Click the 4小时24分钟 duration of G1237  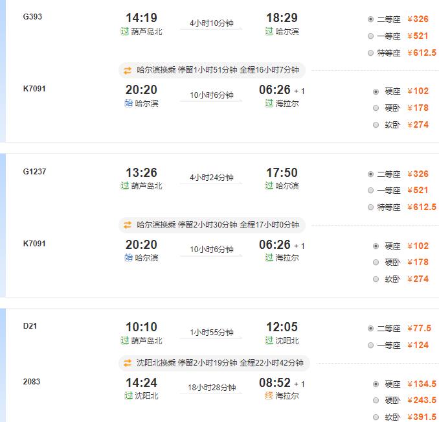tap(212, 178)
